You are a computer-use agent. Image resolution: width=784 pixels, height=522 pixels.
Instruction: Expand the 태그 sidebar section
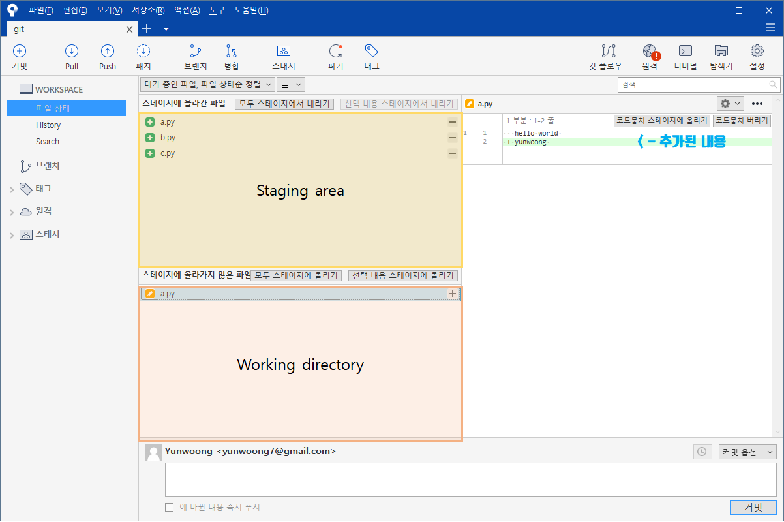click(x=12, y=189)
